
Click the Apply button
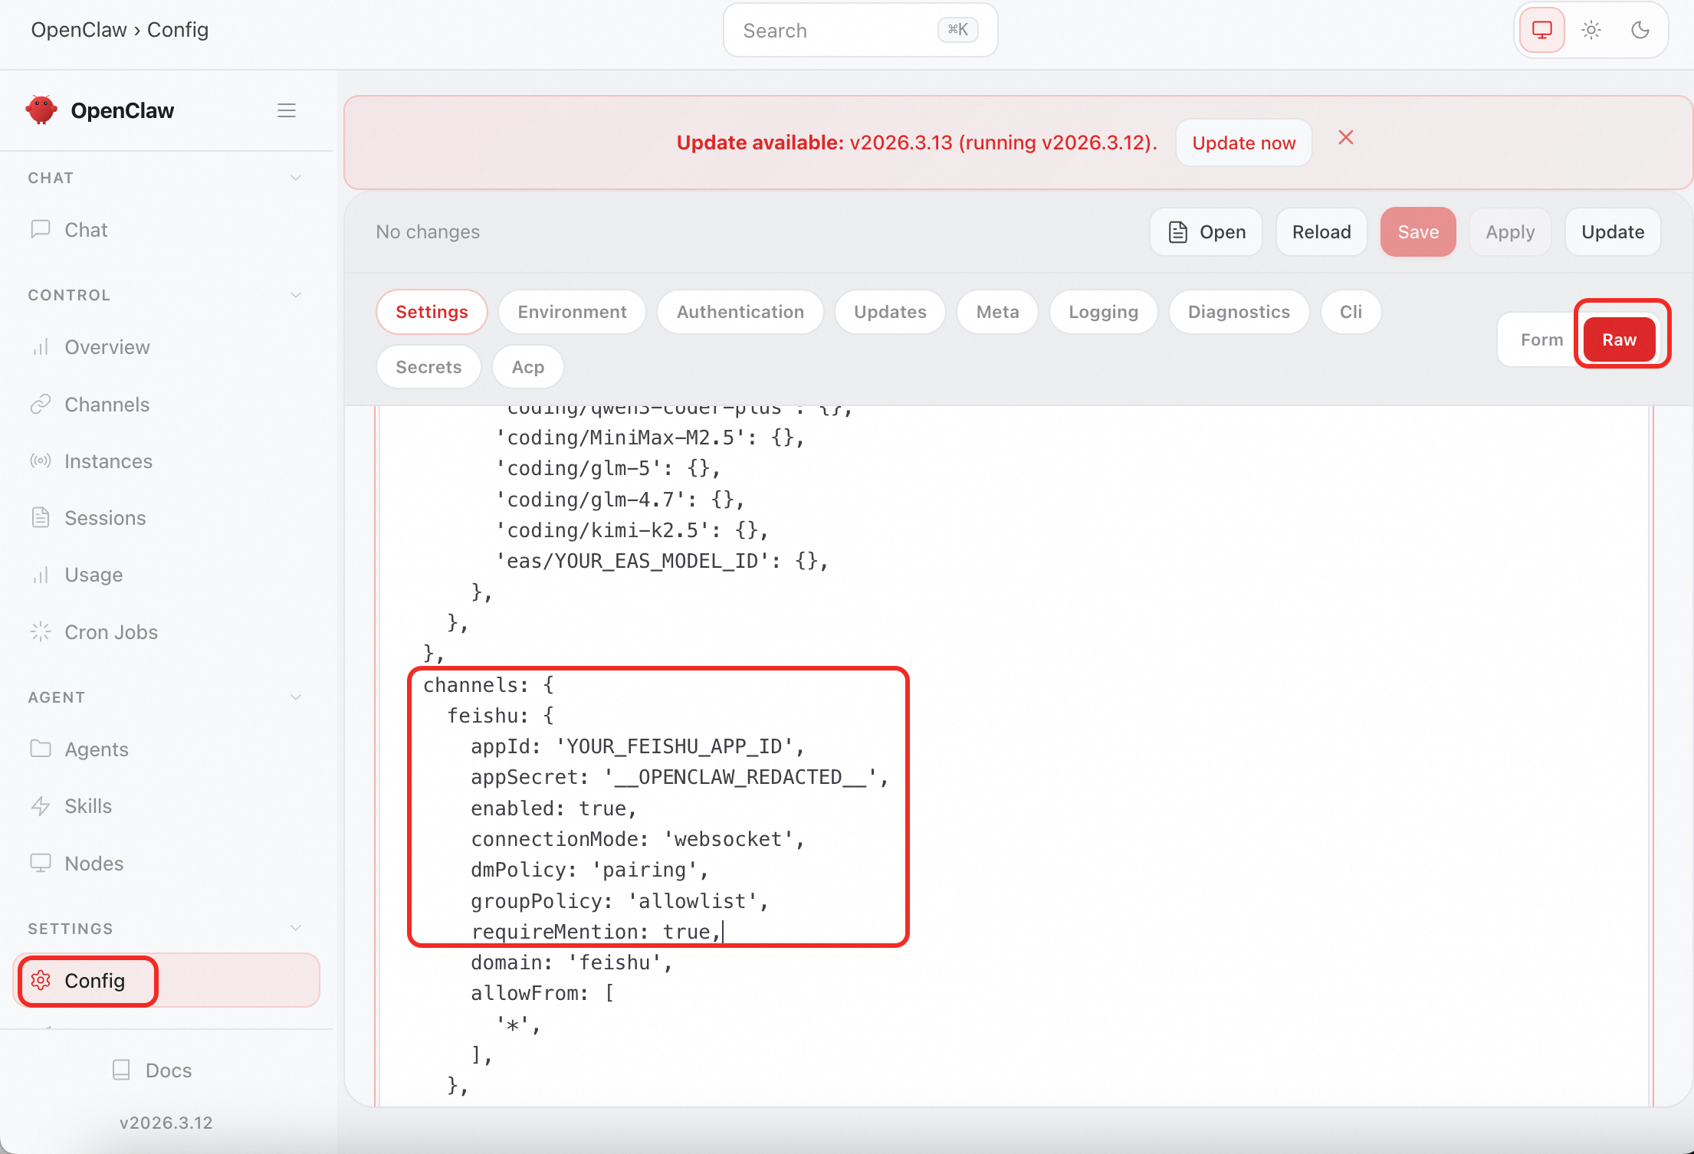1510,231
